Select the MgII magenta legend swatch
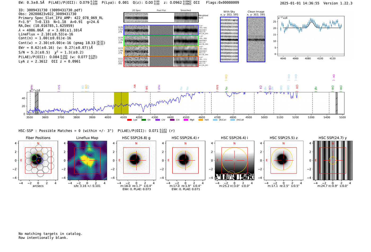371x252 pixels. coord(186,120)
